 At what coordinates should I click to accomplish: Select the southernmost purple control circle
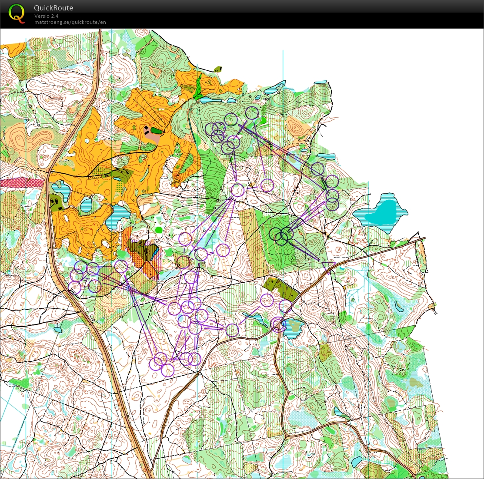click(168, 370)
